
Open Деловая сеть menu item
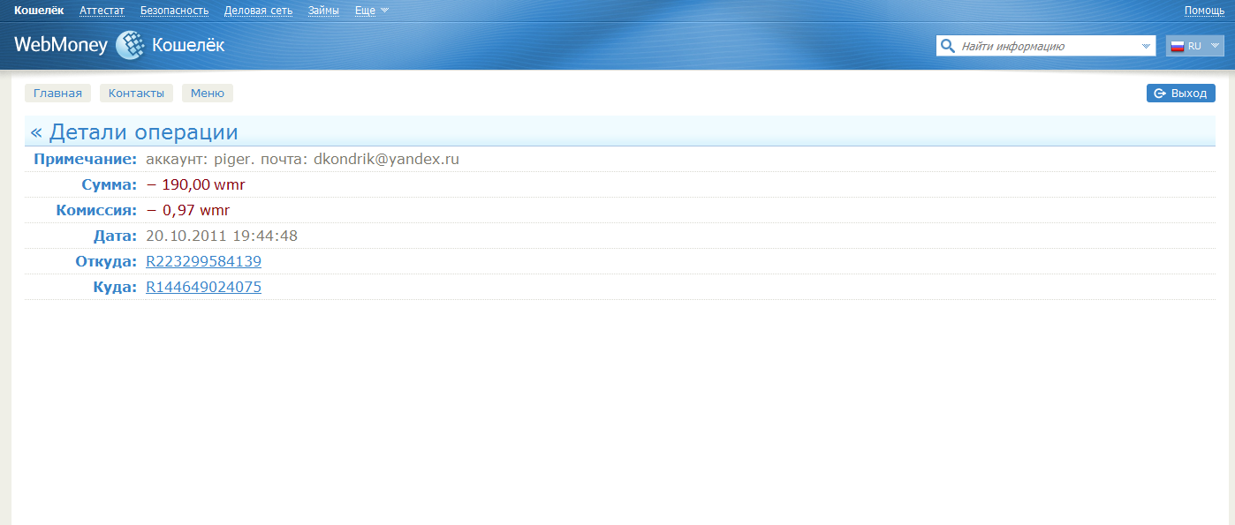pos(259,11)
